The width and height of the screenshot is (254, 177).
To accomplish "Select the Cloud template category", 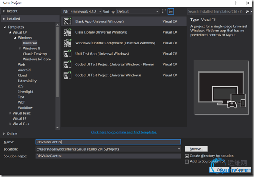I will tap(22, 75).
